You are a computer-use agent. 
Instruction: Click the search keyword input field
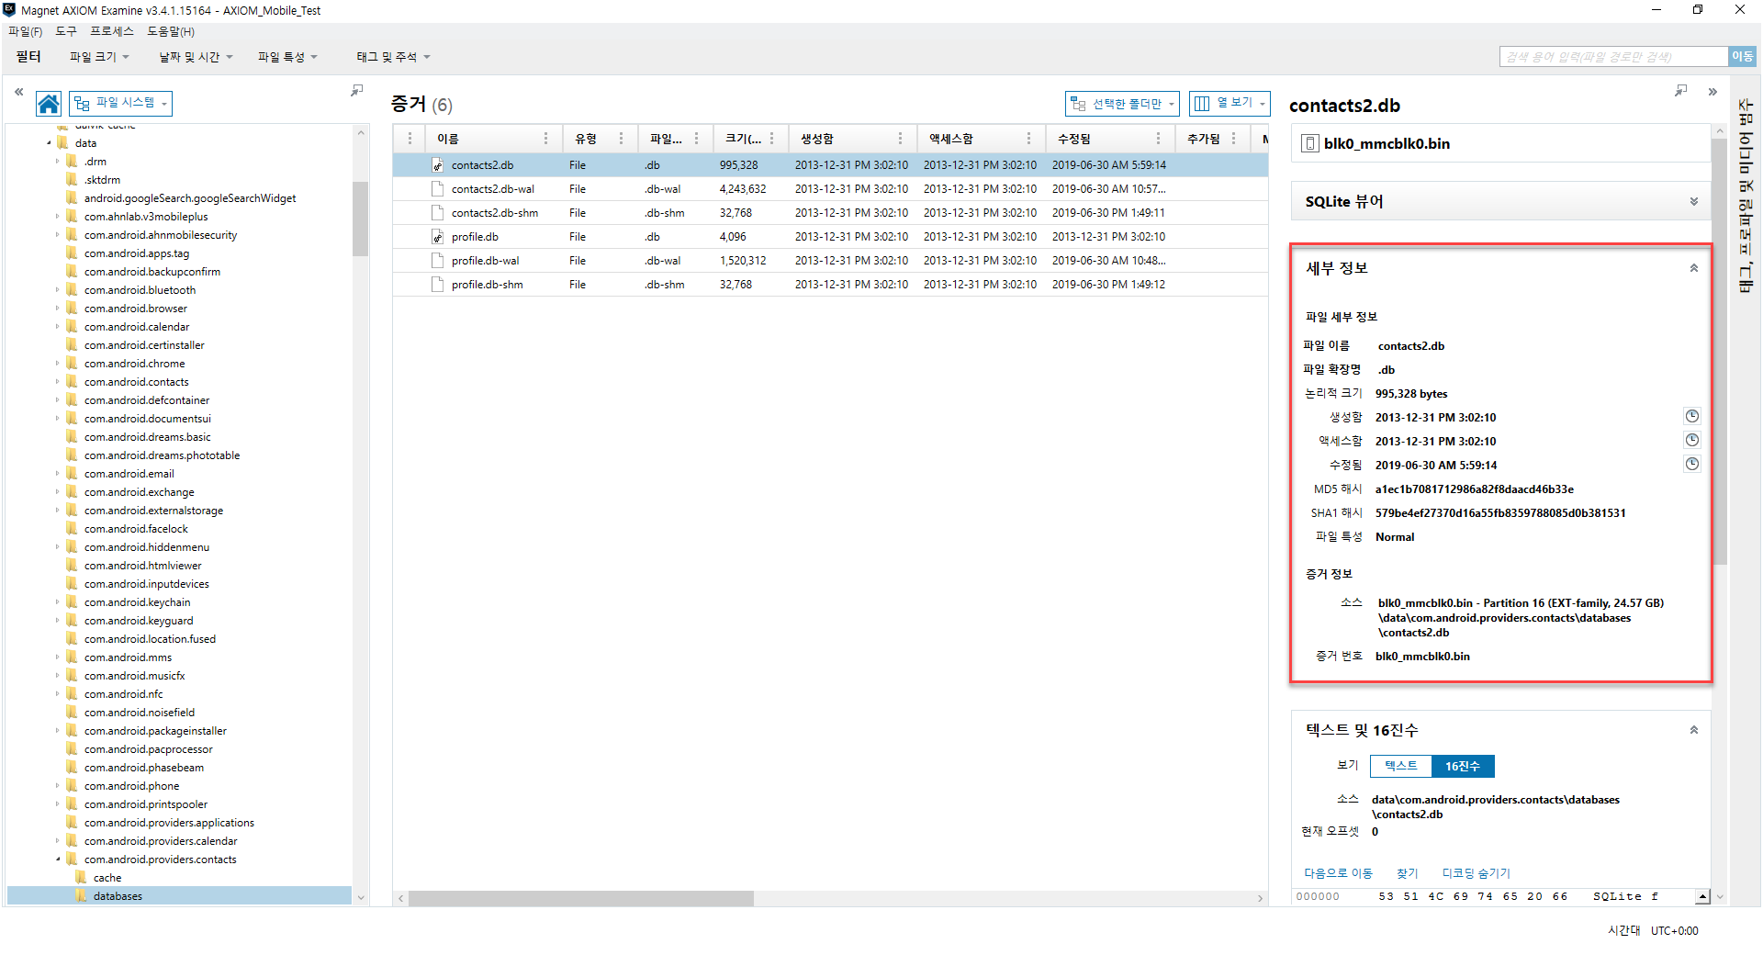click(x=1613, y=57)
